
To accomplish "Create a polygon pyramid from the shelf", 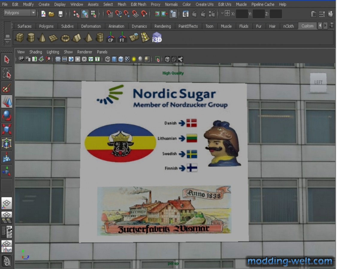I will click(x=88, y=38).
